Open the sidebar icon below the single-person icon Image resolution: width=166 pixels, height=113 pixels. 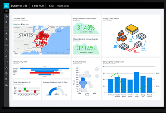click(x=6, y=56)
